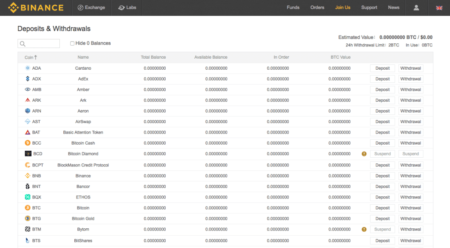Click the BNT Bancor icon
This screenshot has width=450, height=248.
pos(28,187)
